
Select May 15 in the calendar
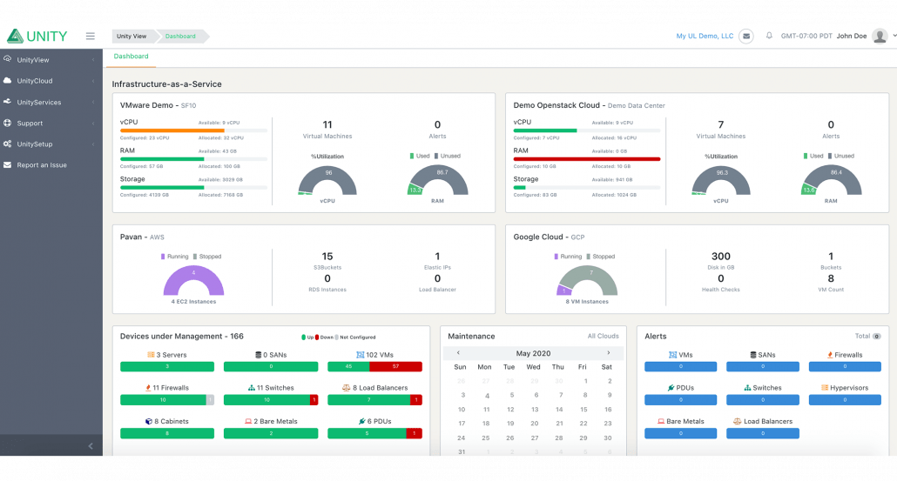[x=583, y=410]
